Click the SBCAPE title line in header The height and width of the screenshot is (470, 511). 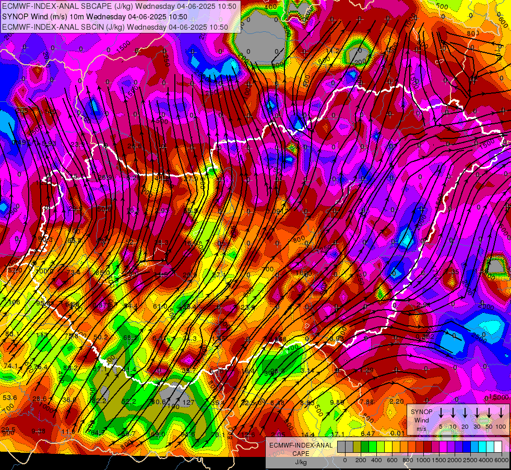119,6
